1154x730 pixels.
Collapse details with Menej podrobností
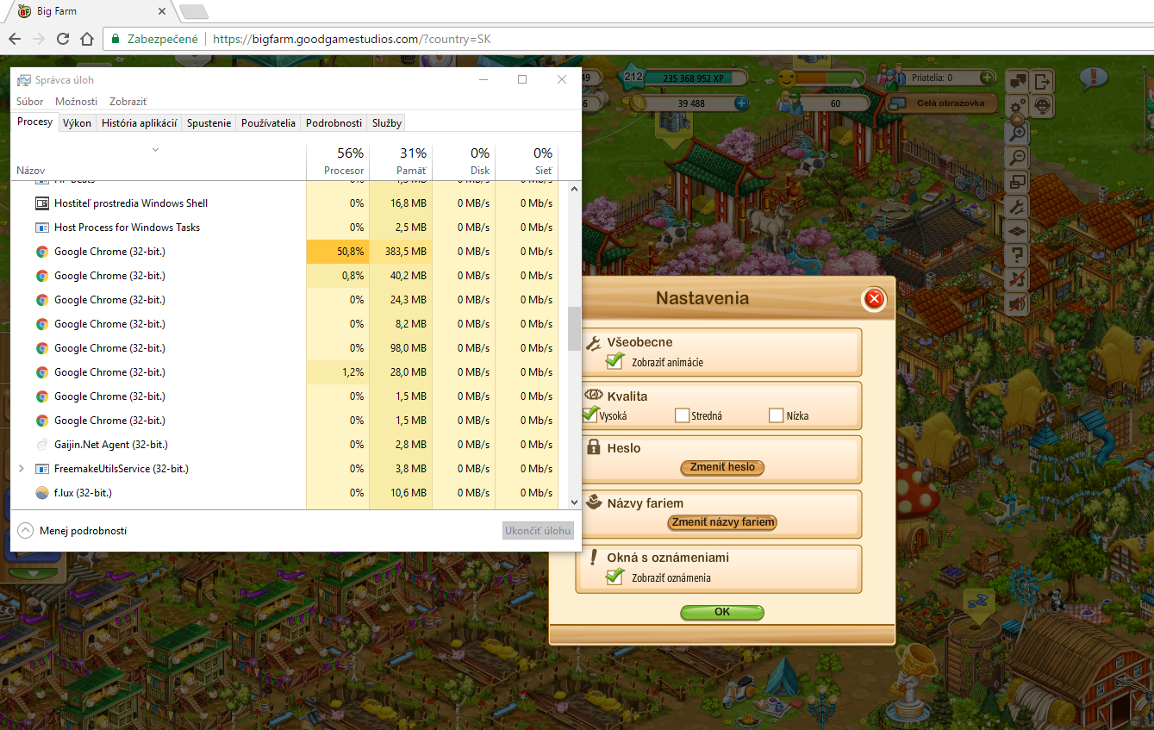tap(72, 531)
